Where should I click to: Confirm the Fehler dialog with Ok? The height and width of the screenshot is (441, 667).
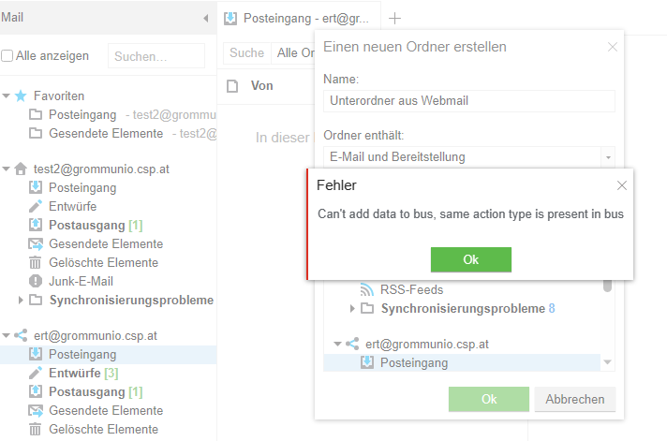470,259
